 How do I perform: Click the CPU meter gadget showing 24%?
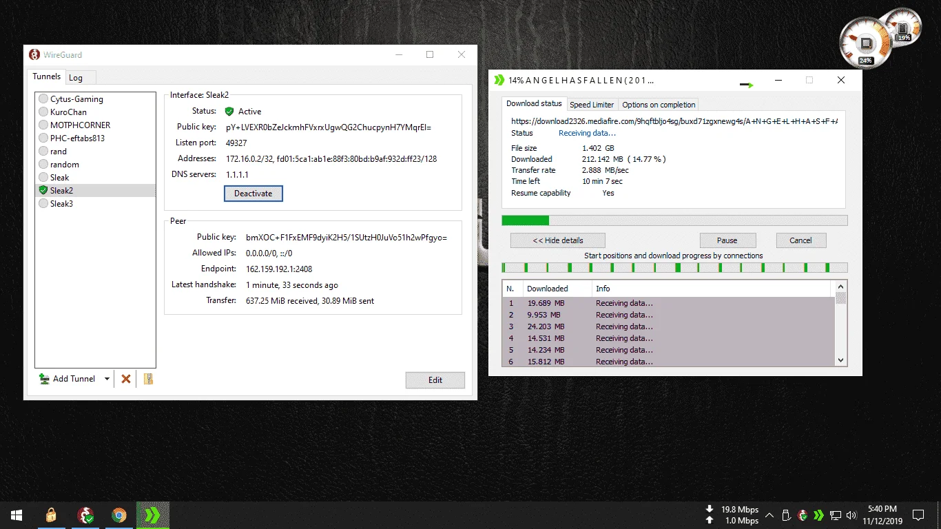tap(865, 43)
